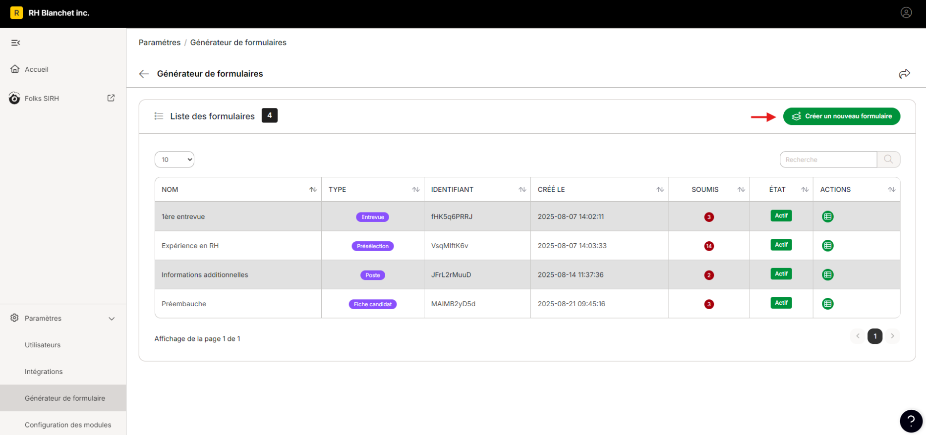Collapse the Paramètres menu chevron
Viewport: 926px width, 435px height.
click(x=112, y=319)
